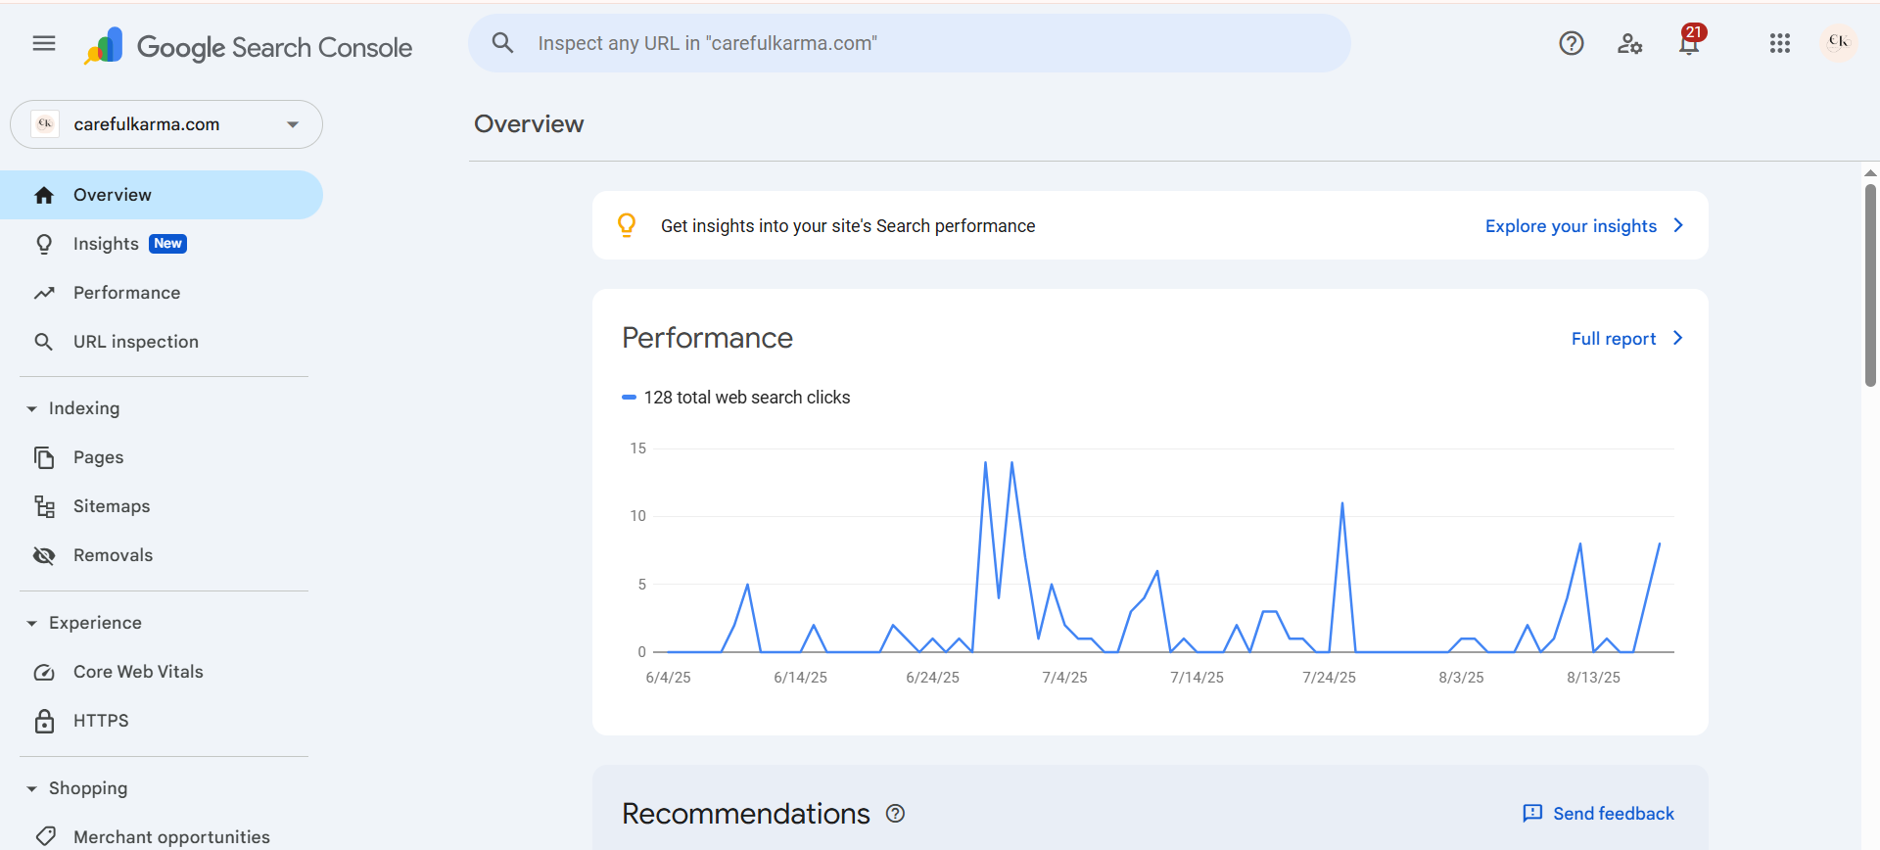This screenshot has width=1880, height=850.
Task: Click the Recommendations help icon
Action: point(895,814)
